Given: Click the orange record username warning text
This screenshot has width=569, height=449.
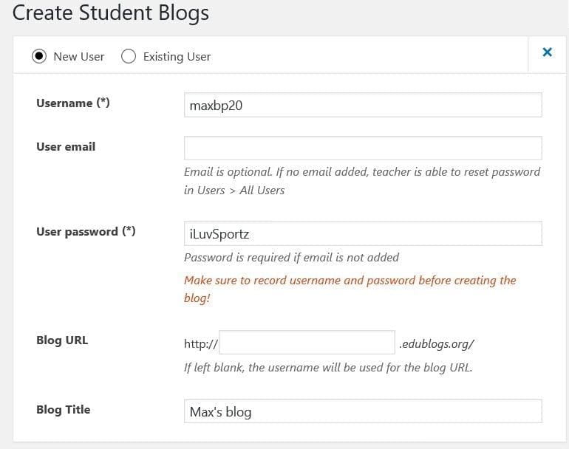Looking at the screenshot, I should coord(350,289).
